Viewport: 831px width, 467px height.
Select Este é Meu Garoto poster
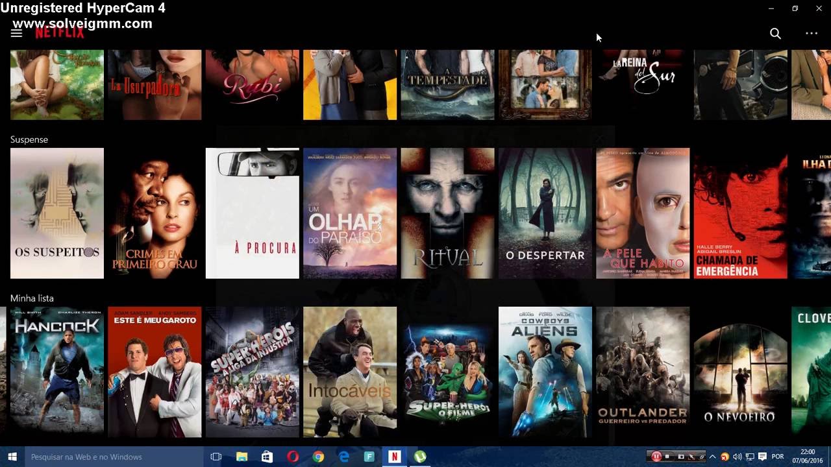pos(155,372)
